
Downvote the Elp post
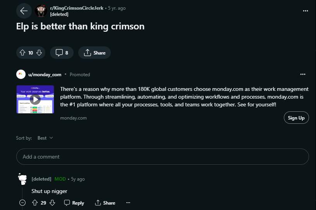[39, 53]
